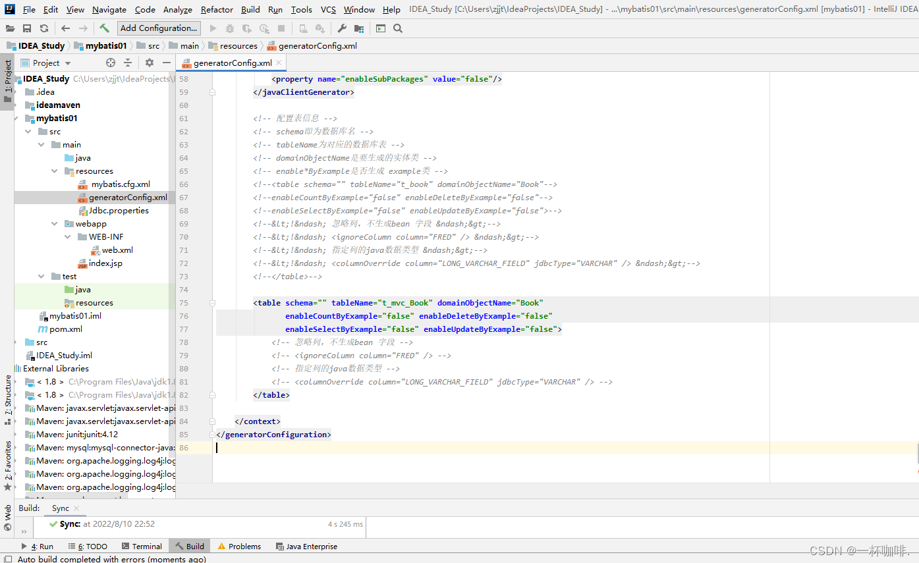The width and height of the screenshot is (919, 563).
Task: Open the 2: Favorites side tab
Action: coord(7,466)
